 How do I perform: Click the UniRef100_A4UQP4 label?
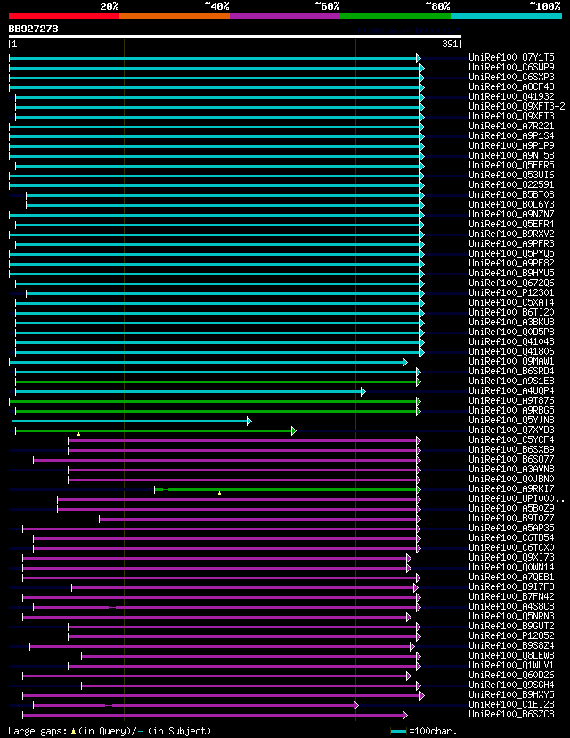(511, 390)
